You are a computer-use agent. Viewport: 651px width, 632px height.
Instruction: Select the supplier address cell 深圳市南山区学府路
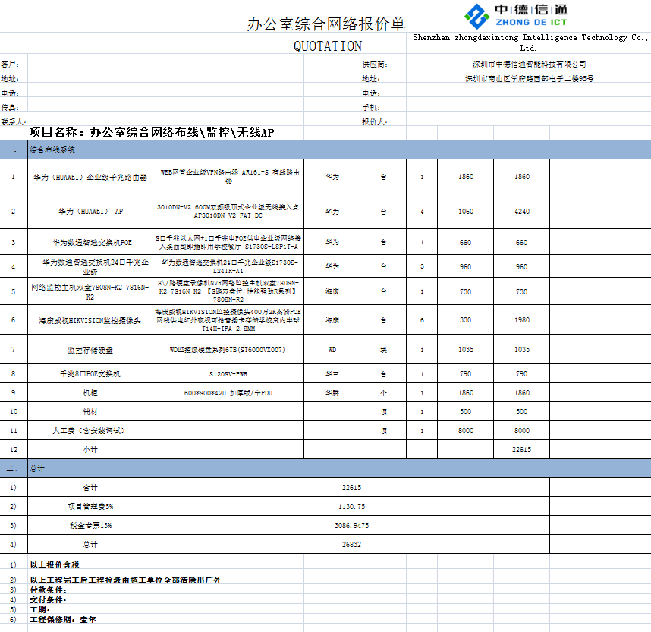click(x=529, y=78)
